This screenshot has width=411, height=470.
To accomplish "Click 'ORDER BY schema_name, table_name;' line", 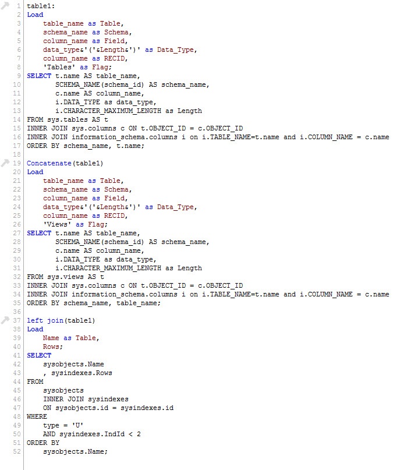I will (94, 303).
